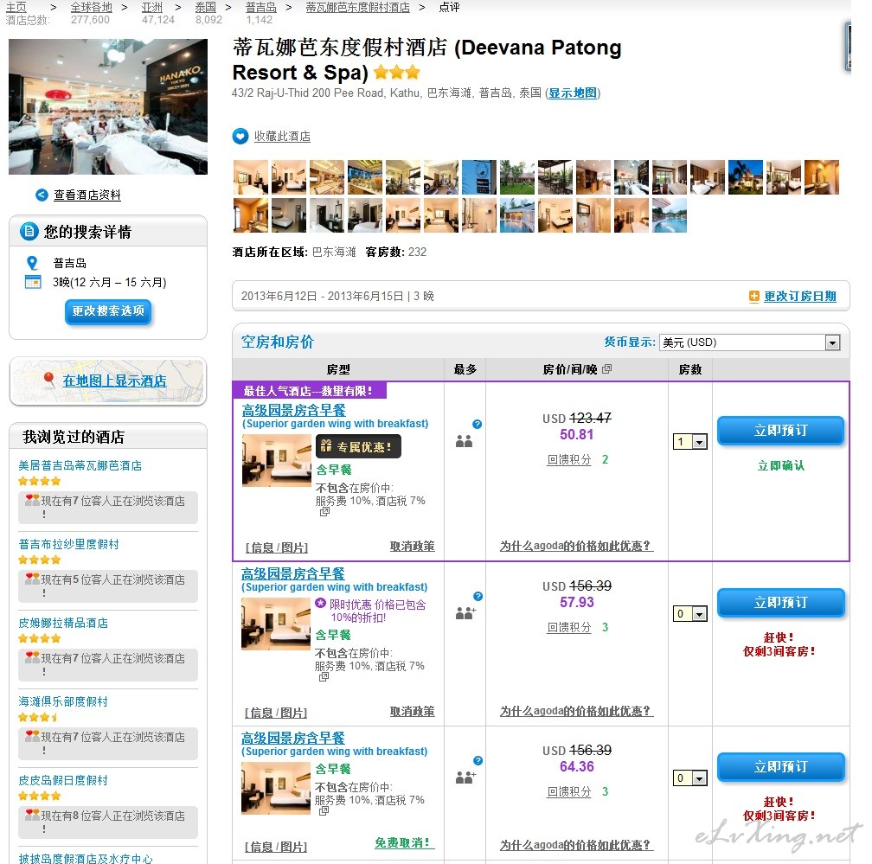
Task: Click the 查看酒店资料 link
Action: pos(87,195)
